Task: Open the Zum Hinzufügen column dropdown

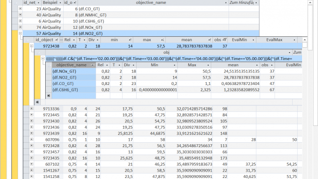Action: click(x=256, y=3)
